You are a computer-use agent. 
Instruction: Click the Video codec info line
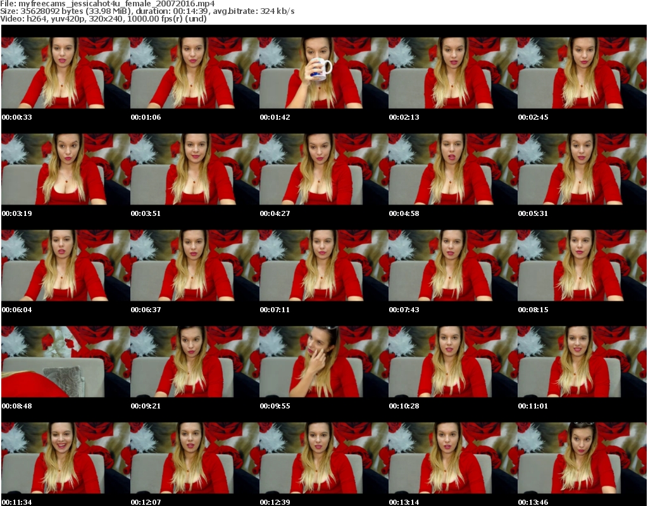(103, 18)
